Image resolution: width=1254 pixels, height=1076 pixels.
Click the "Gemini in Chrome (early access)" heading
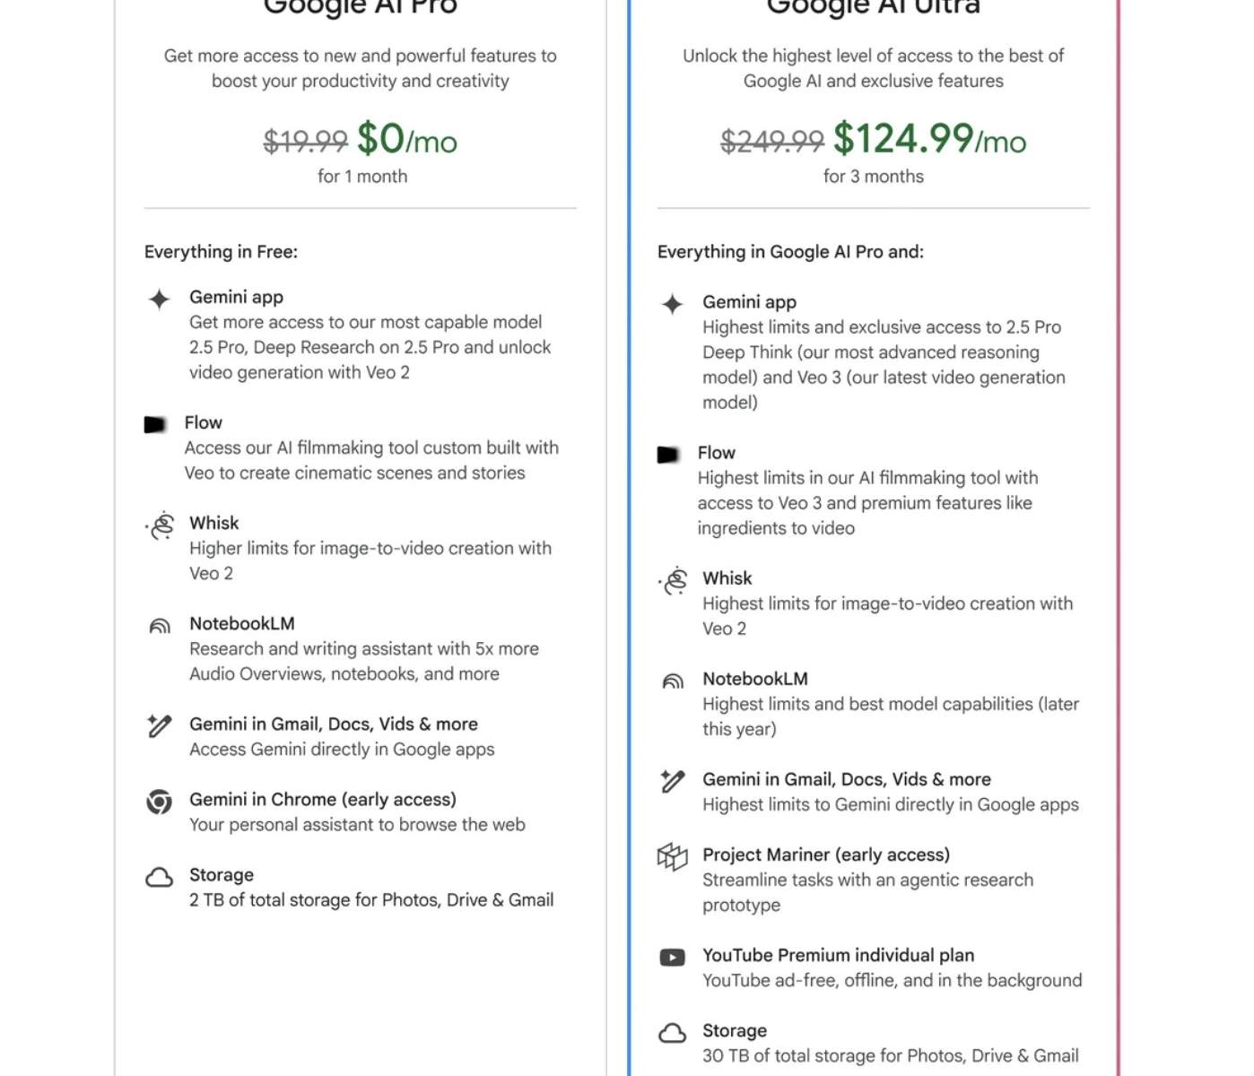click(323, 799)
